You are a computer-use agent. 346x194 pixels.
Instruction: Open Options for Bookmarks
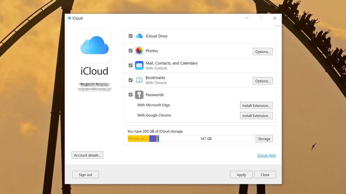coord(262,81)
